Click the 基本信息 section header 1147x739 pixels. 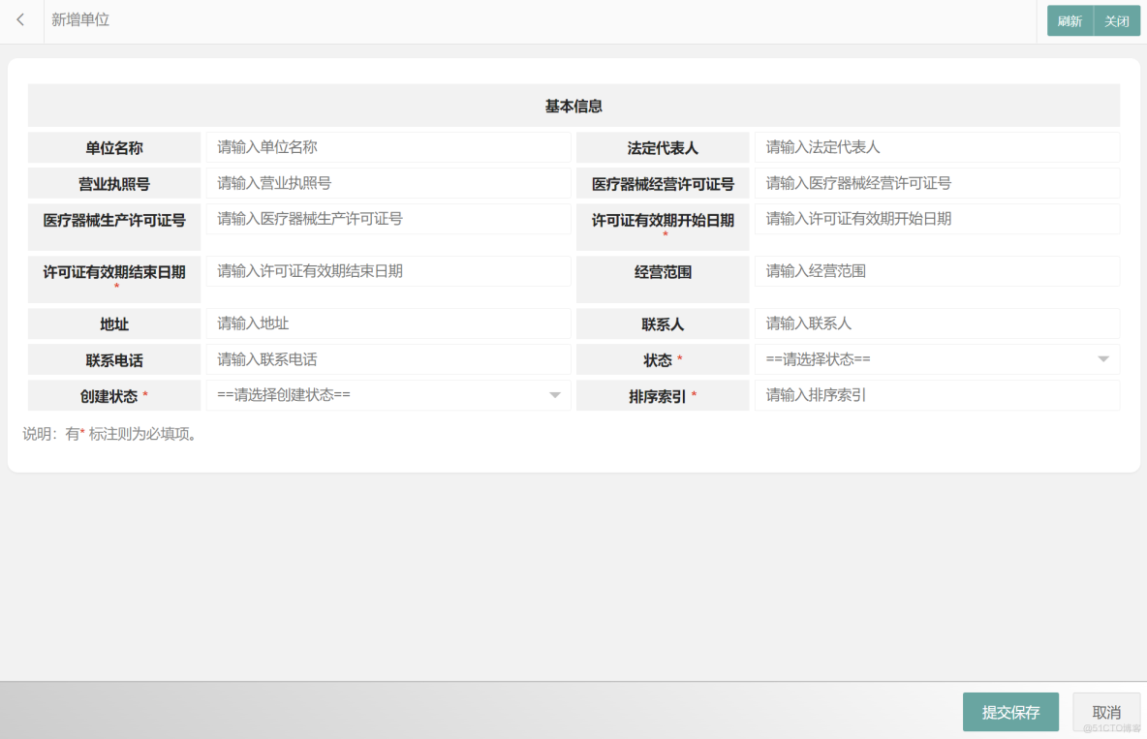(573, 105)
